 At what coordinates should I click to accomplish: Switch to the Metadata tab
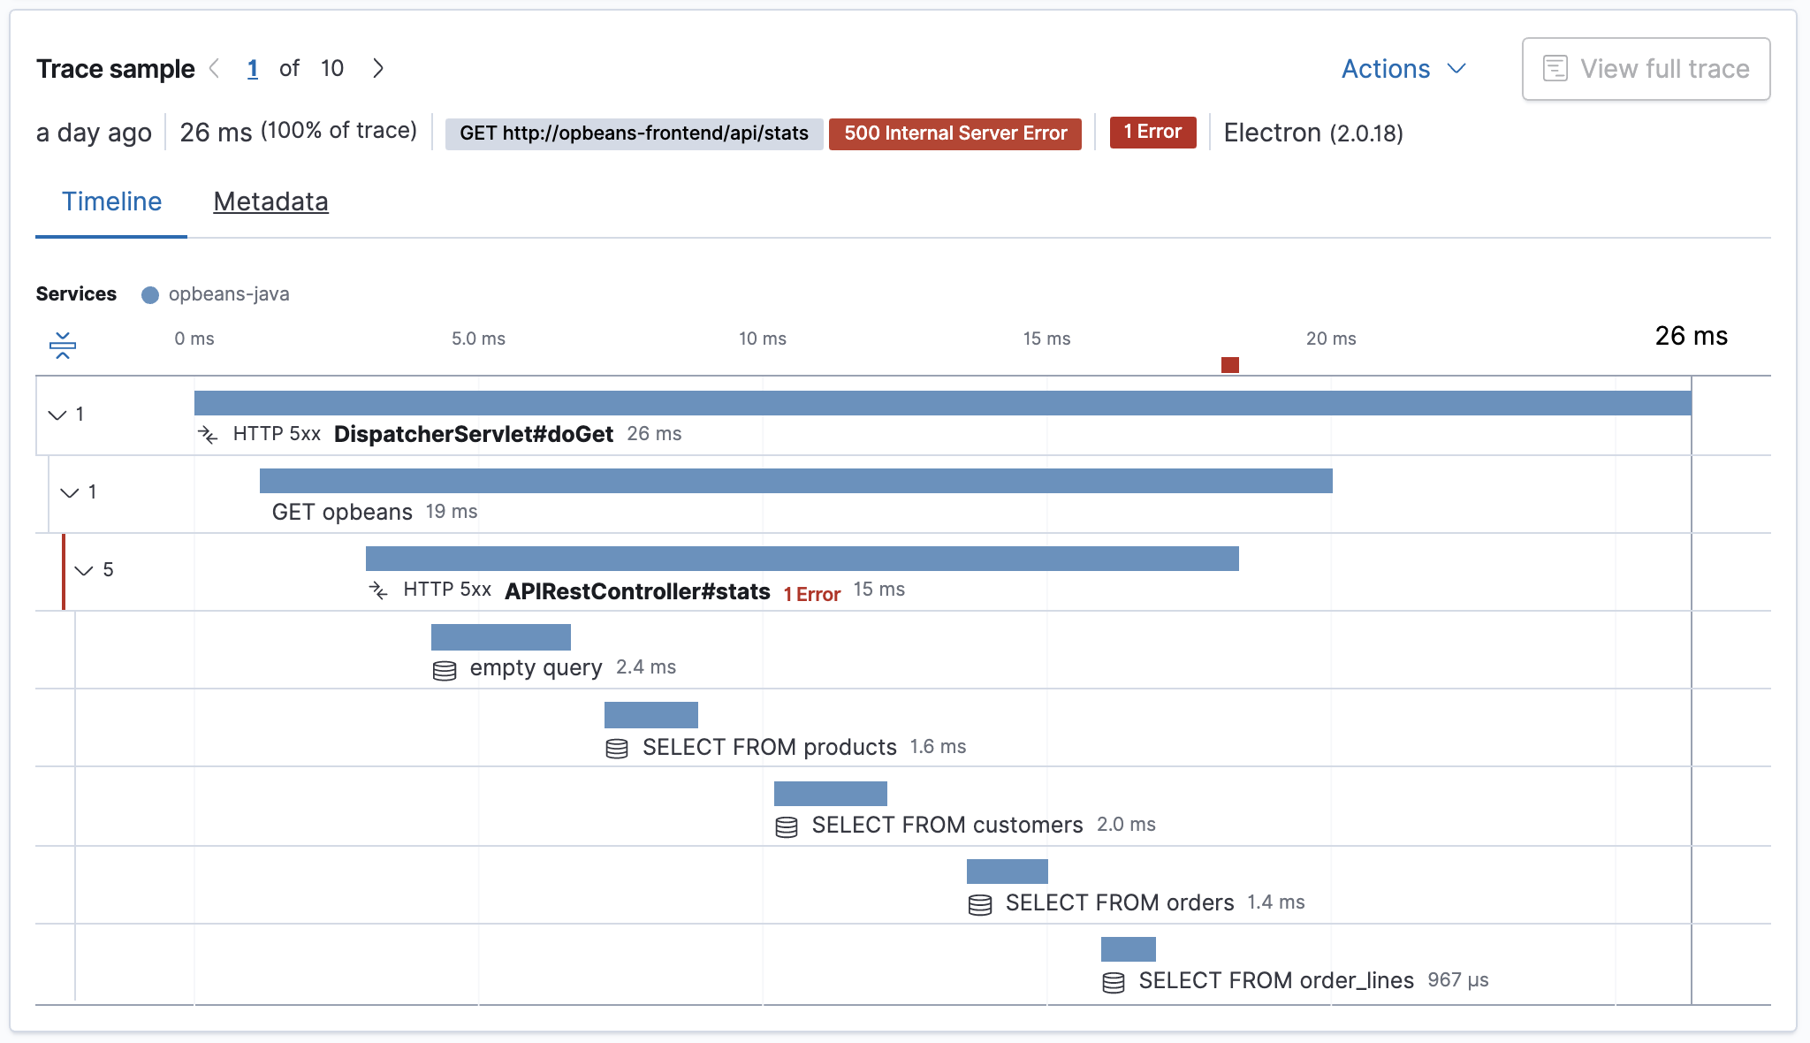pos(270,202)
